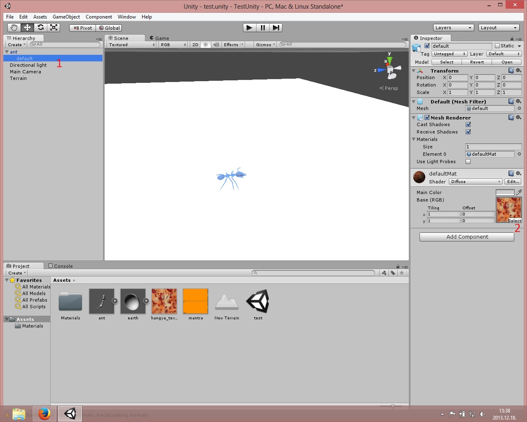Viewport: 527px width, 422px height.
Task: Click the Main Color eyedropper
Action: [519, 192]
